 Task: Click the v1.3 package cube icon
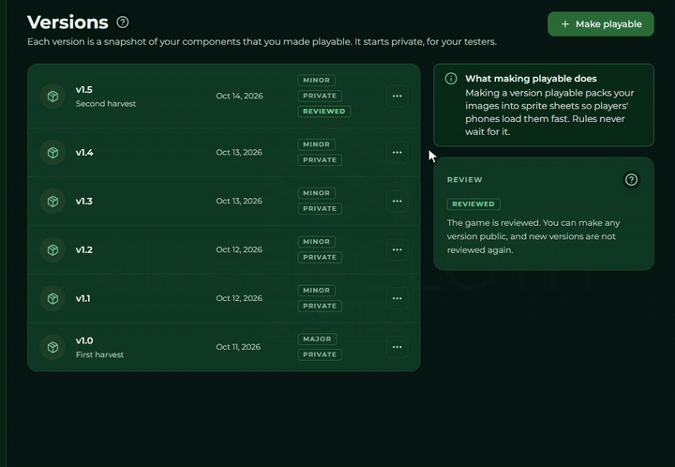(52, 201)
